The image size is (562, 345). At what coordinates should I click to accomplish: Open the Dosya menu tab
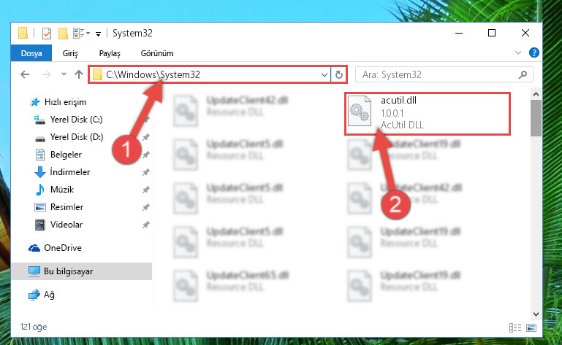[31, 53]
